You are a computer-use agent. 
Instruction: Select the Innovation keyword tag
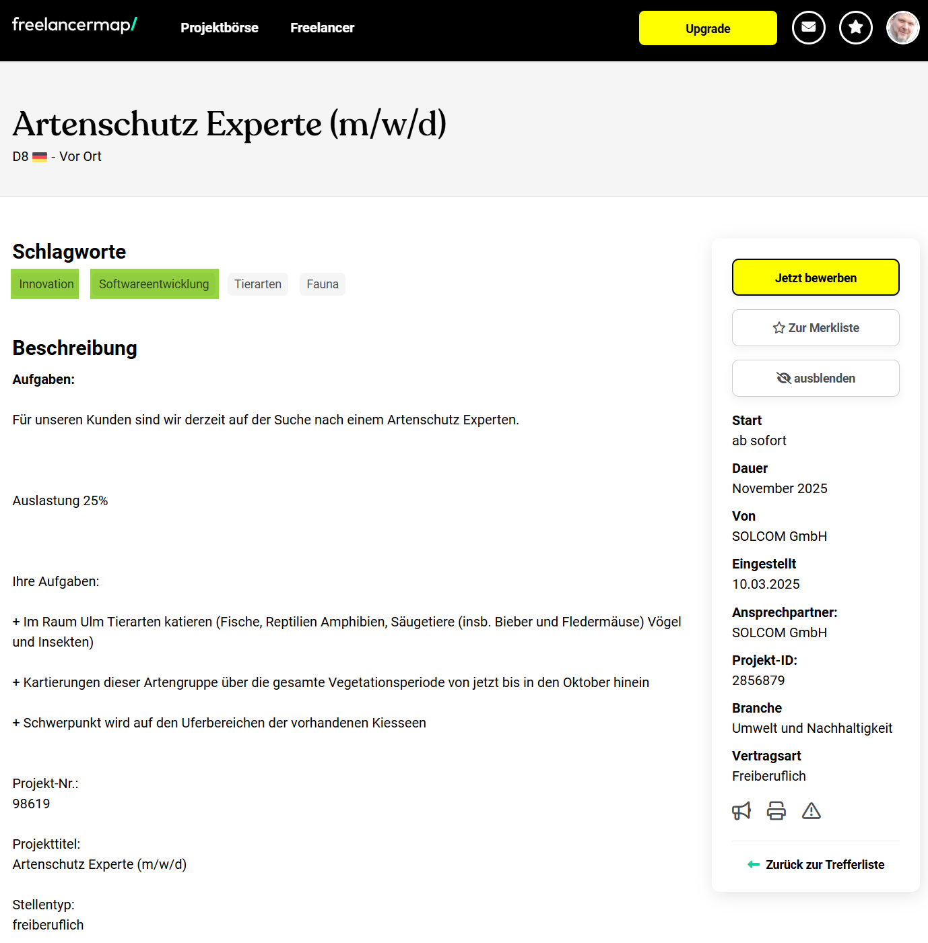click(46, 284)
